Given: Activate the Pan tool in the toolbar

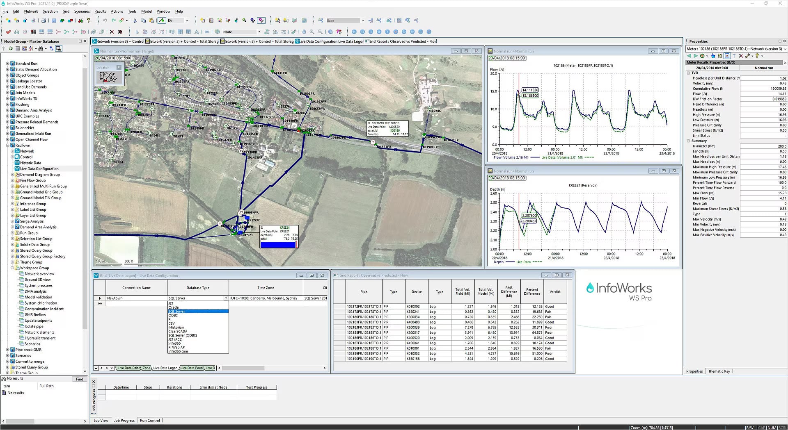Looking at the screenshot, I should [x=304, y=32].
